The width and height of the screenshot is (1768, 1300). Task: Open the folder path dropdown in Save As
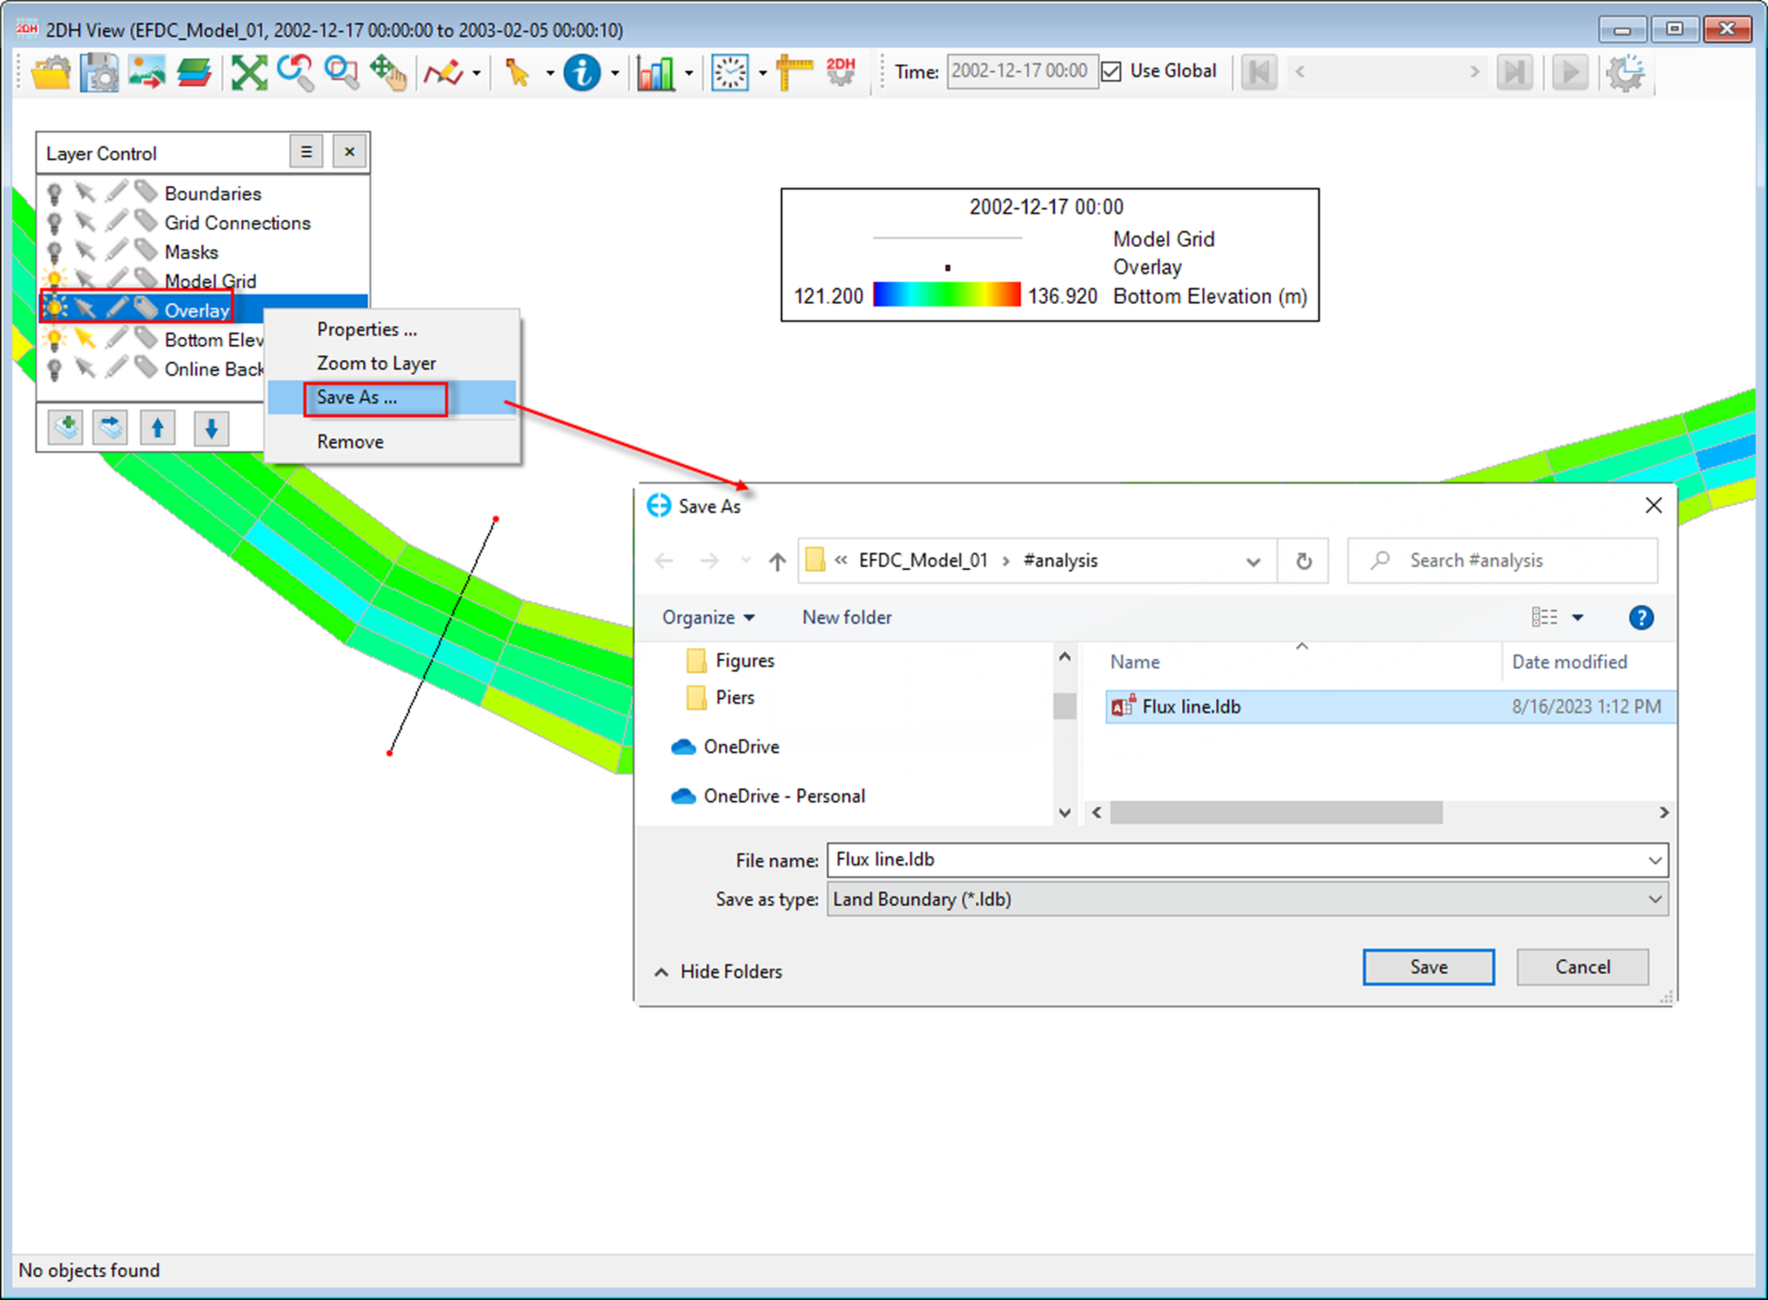point(1252,560)
